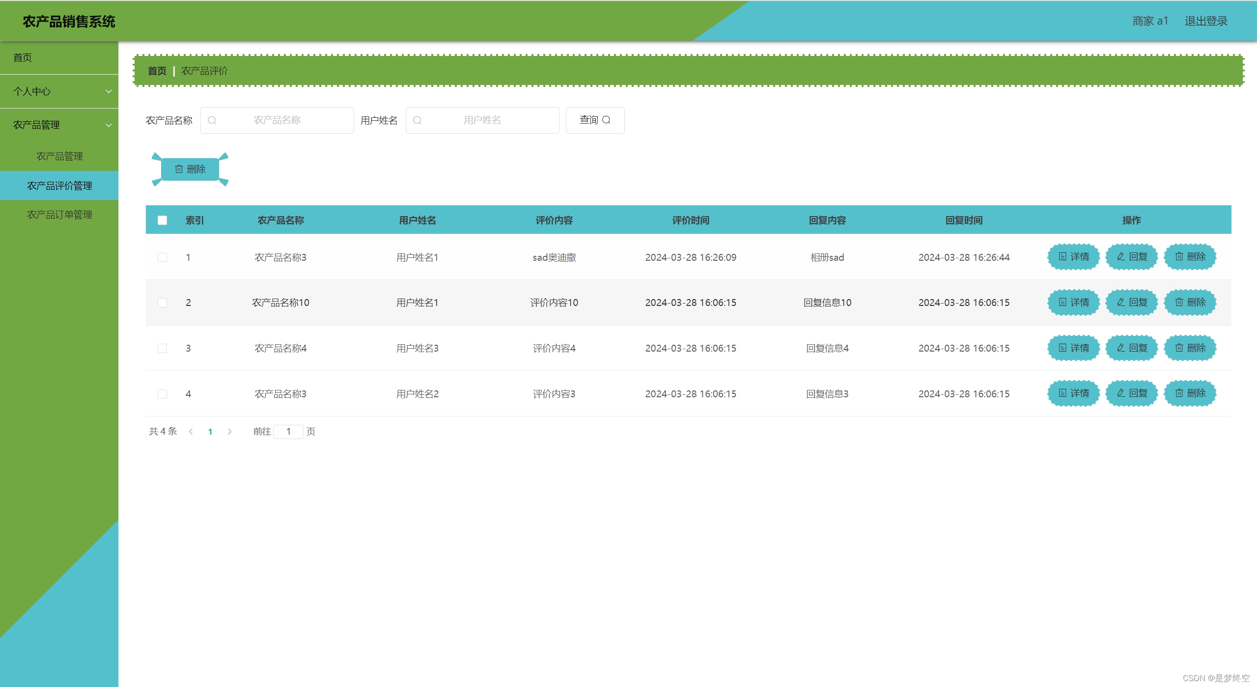Click the detail icon in row 4

(1062, 393)
